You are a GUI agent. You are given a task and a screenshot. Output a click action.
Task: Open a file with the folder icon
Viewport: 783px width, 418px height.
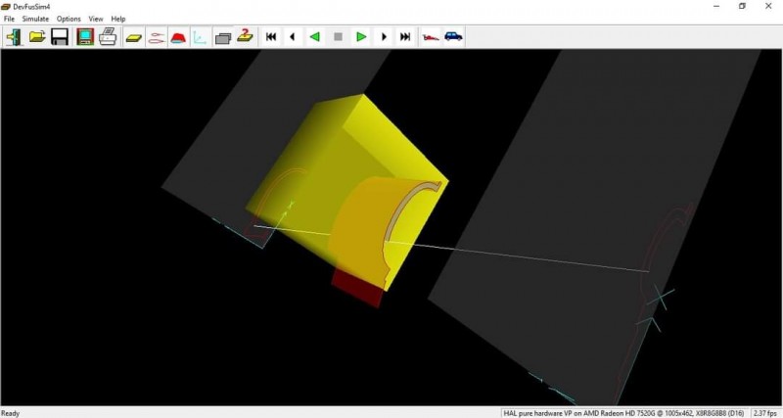coord(37,37)
